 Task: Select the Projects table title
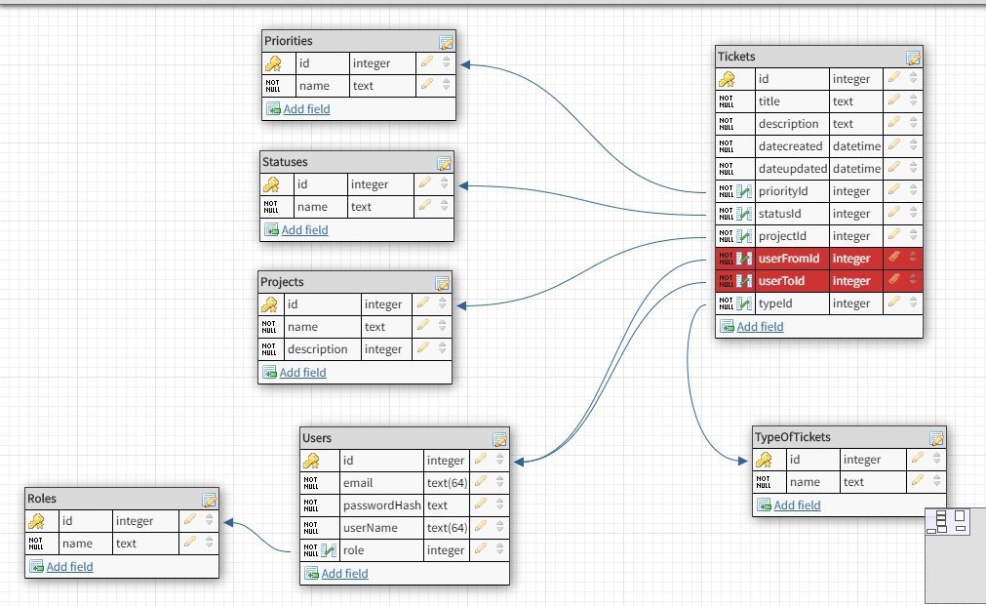(282, 282)
